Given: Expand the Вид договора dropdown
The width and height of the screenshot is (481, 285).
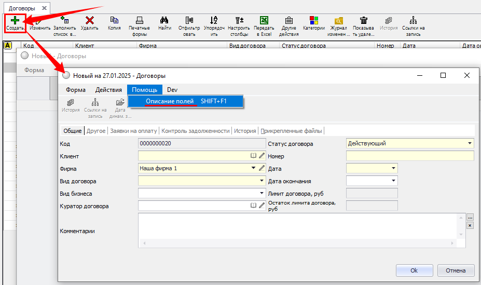Looking at the screenshot, I should click(x=262, y=181).
